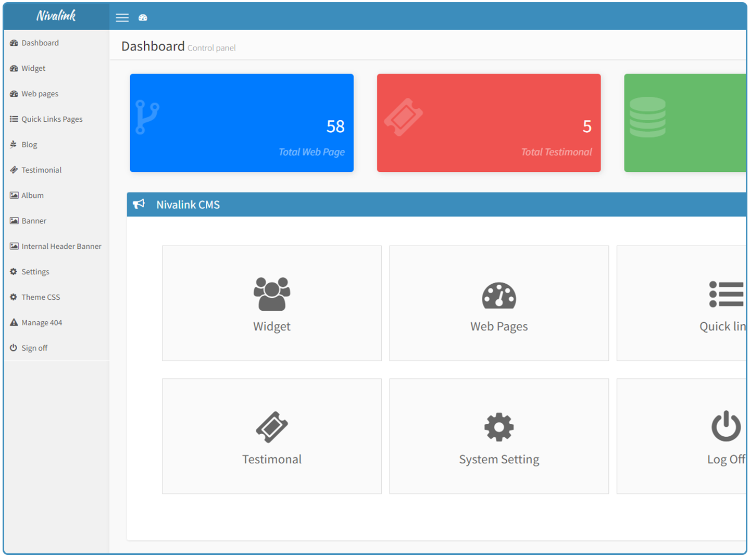This screenshot has height=557, width=750.
Task: Select Dashboard in the sidebar
Action: (40, 43)
